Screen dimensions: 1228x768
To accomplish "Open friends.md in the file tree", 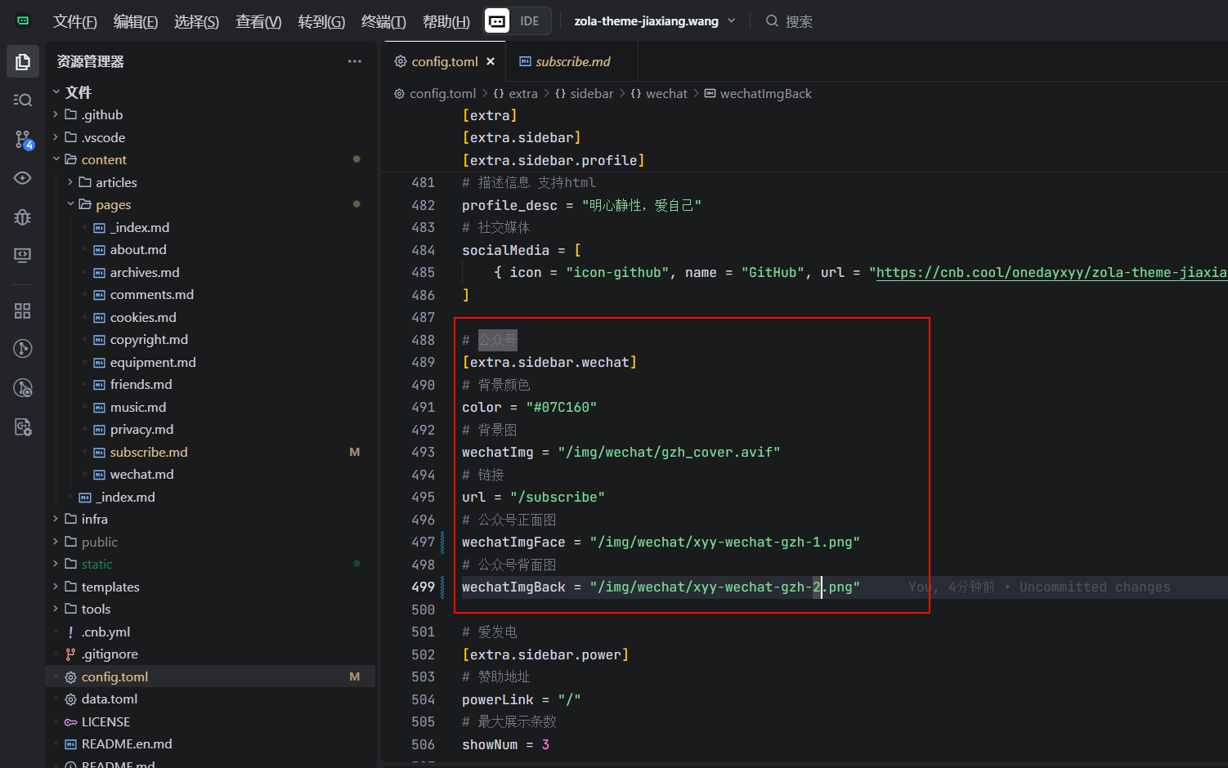I will pyautogui.click(x=141, y=385).
